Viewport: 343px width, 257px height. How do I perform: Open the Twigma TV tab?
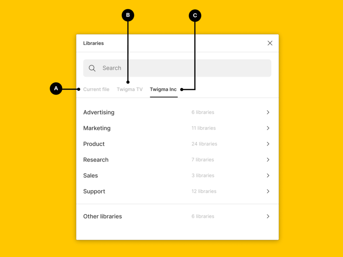point(130,89)
